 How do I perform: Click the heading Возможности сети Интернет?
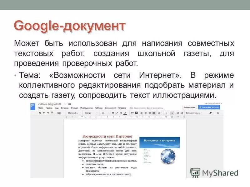107,136
